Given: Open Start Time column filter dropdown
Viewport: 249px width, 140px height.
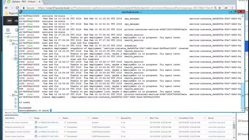Looking at the screenshot, I should [x=175, y=118].
